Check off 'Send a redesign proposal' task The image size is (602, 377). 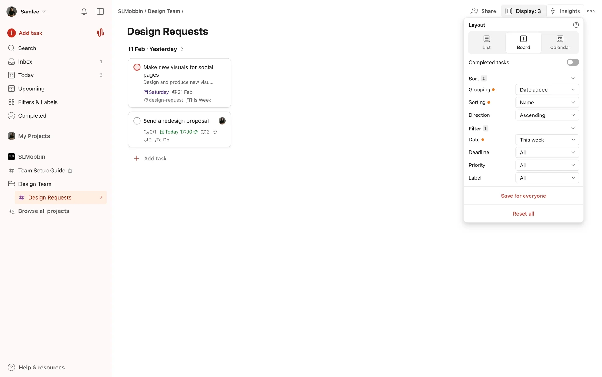point(137,121)
